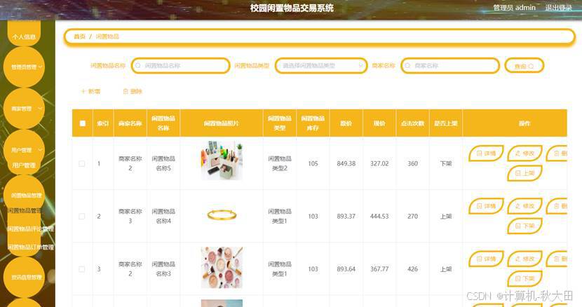
Task: View 详情 for 闲置物品名称4 row
Action: (x=486, y=205)
